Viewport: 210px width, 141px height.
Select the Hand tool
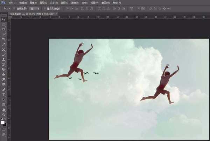pos(4,110)
